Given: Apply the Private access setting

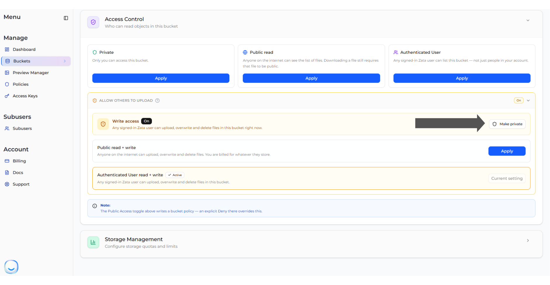Looking at the screenshot, I should (x=161, y=78).
